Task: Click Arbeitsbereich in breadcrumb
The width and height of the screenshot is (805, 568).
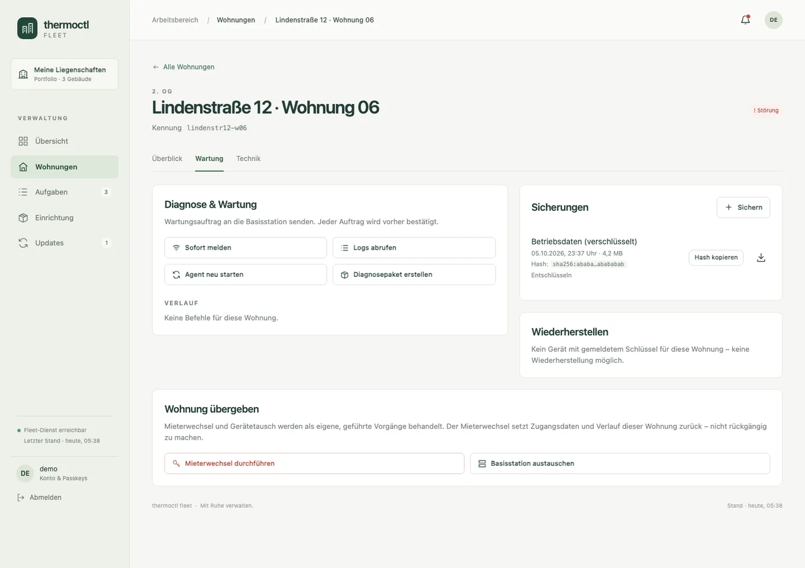Action: 175,20
